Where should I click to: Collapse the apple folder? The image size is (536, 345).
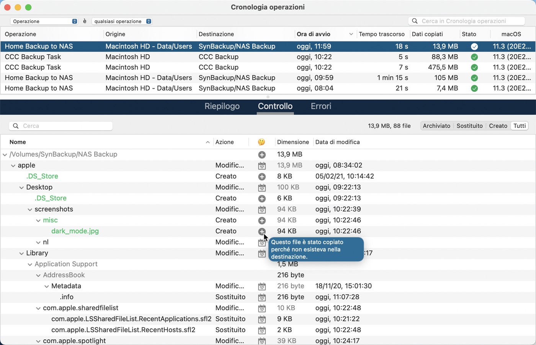coord(13,166)
